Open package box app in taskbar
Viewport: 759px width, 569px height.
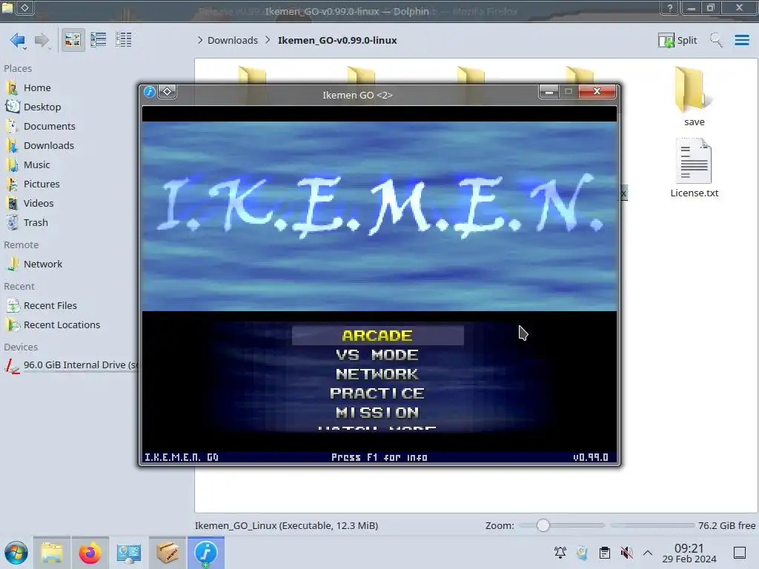click(x=167, y=553)
